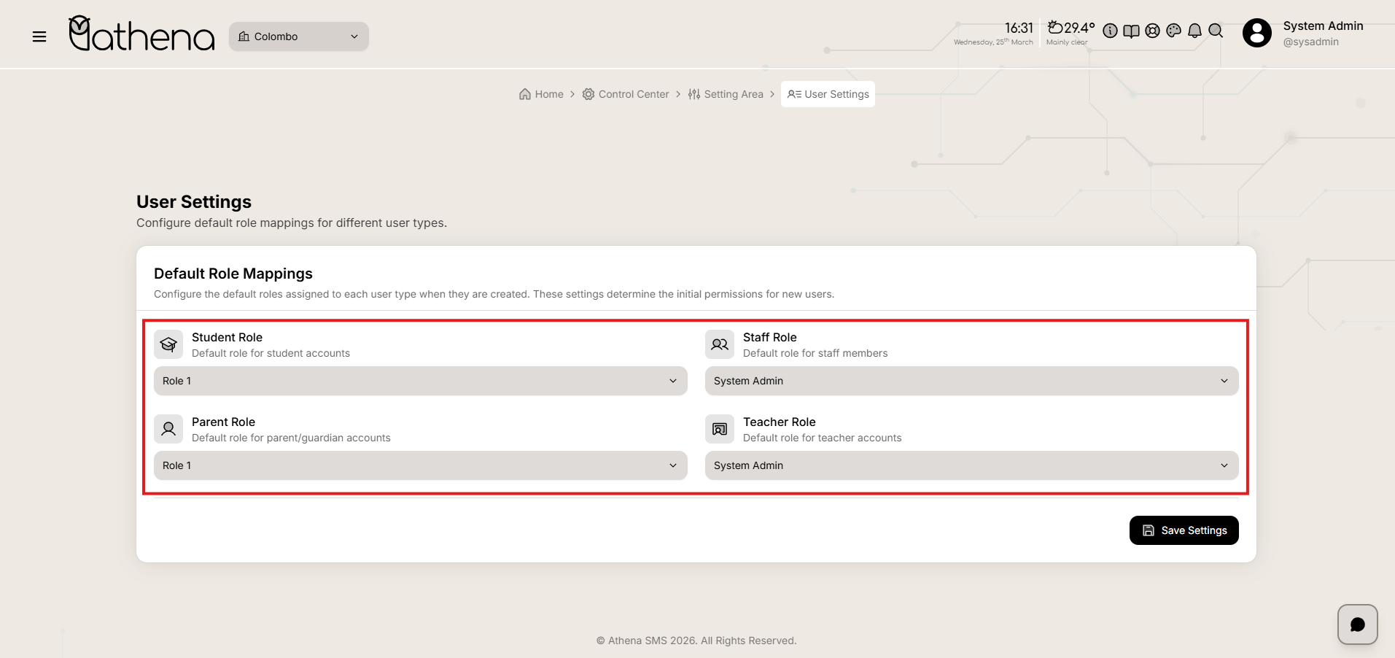The image size is (1395, 658).
Task: Click the lifebuoy support icon
Action: [x=1152, y=31]
